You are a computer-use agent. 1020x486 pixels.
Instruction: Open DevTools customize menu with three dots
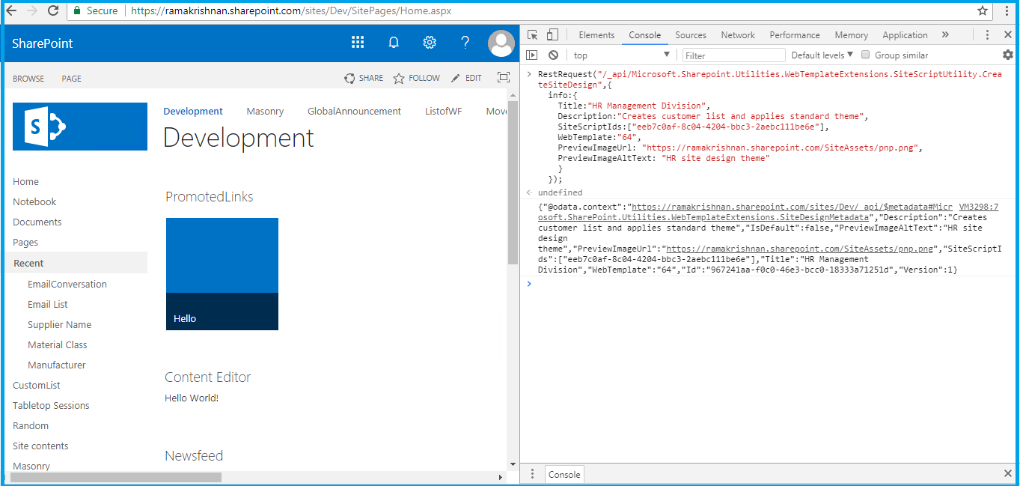point(988,35)
